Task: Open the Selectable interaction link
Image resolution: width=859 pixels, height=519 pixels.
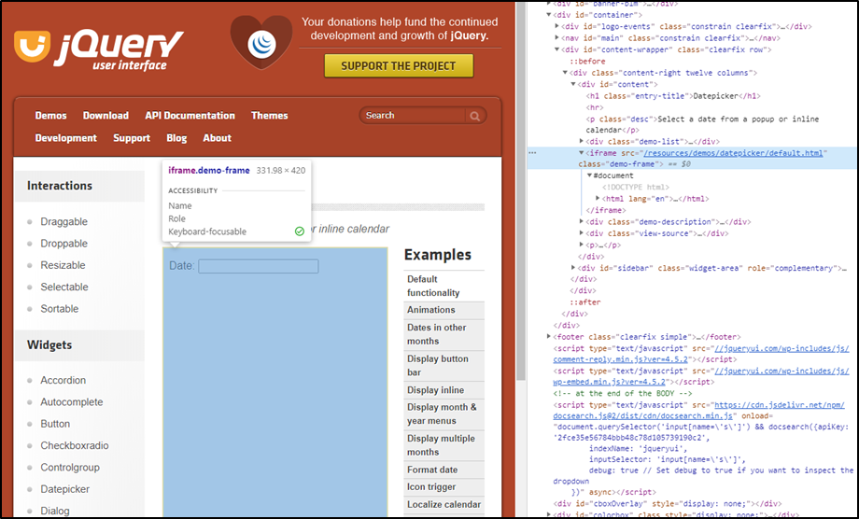Action: [x=64, y=287]
